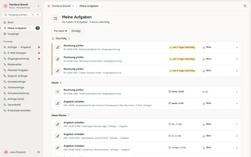Open the Eingangsrechnung process
Screen dimensions: 251x157
[22, 59]
